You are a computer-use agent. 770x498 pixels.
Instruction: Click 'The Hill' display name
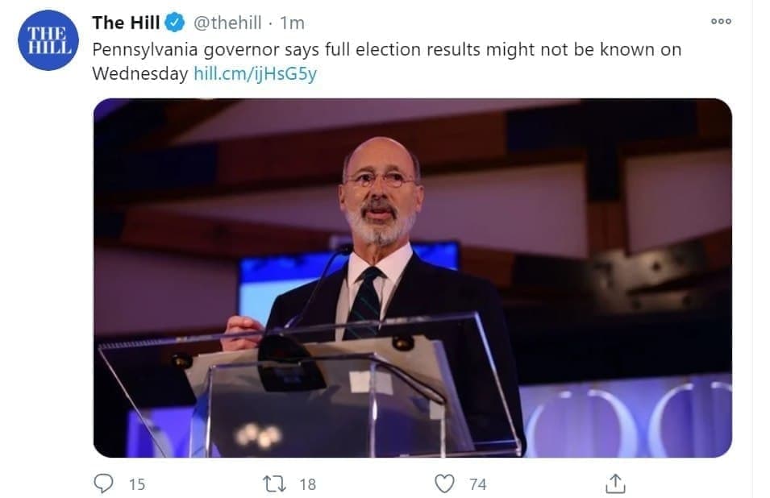(x=126, y=23)
